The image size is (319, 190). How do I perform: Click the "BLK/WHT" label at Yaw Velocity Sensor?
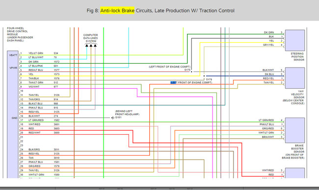tap(268, 70)
